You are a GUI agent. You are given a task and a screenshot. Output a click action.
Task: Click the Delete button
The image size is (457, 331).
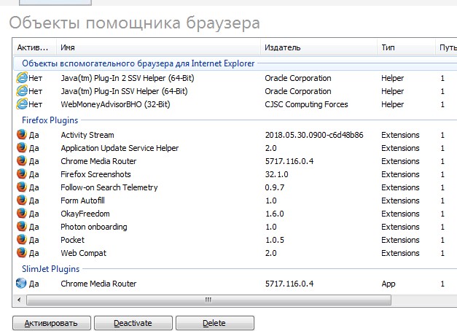[215, 323]
